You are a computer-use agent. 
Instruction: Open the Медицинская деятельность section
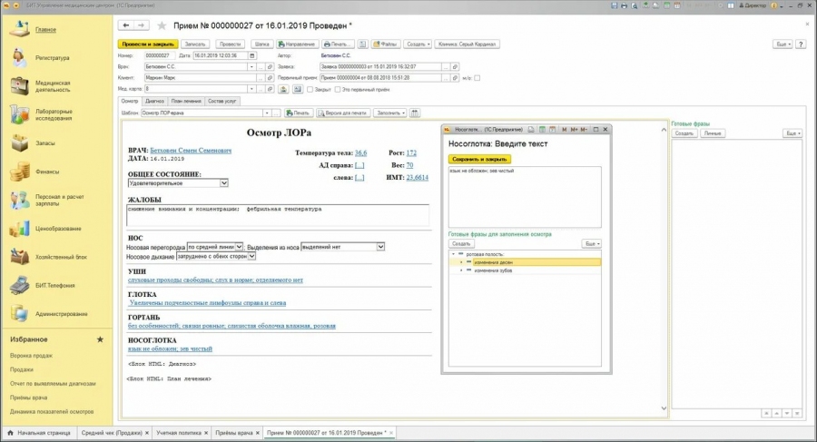point(53,86)
